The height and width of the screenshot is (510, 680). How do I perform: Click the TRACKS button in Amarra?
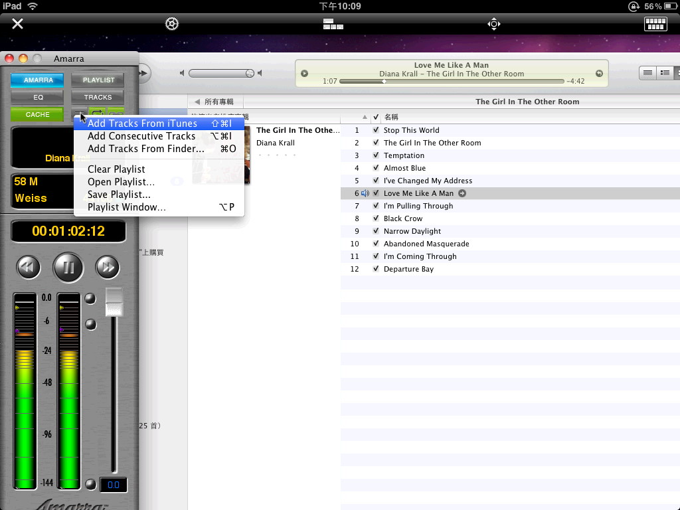click(x=98, y=97)
